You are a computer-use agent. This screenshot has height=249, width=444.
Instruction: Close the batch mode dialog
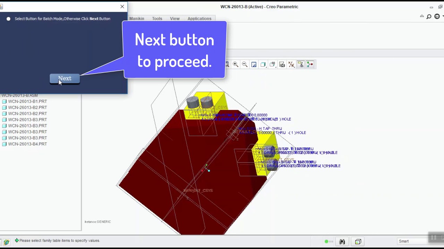[122, 7]
